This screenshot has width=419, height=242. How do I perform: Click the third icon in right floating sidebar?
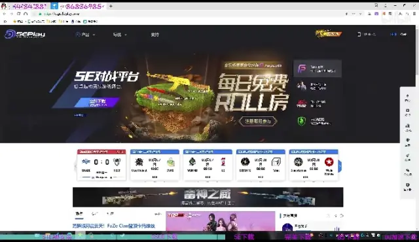(407, 128)
